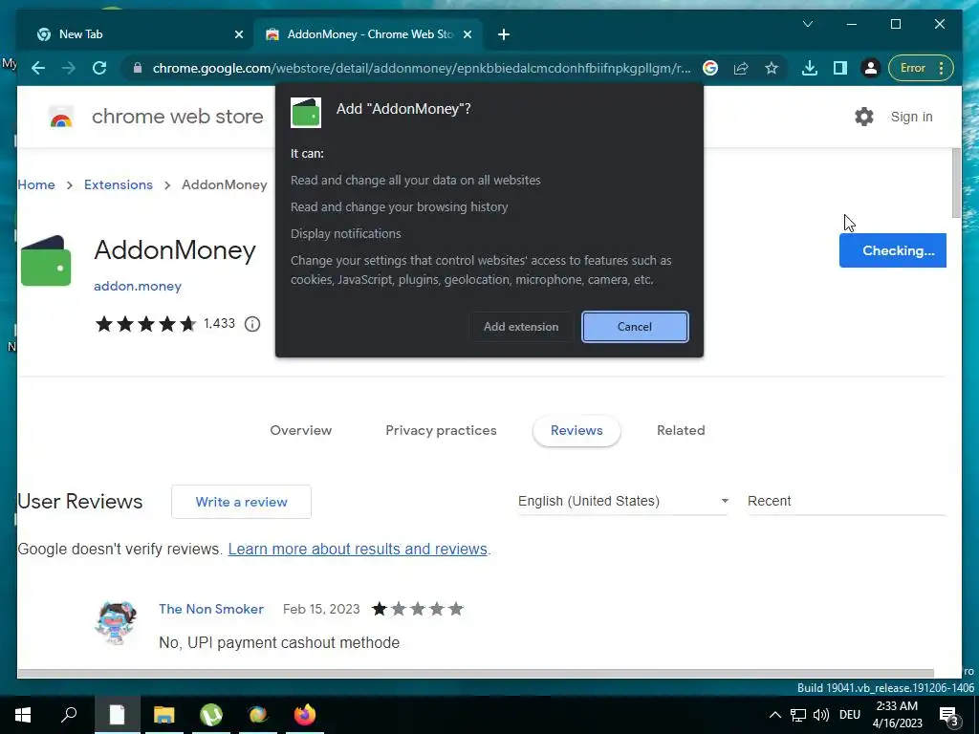Click the address bar URL
979x734 pixels.
point(422,68)
